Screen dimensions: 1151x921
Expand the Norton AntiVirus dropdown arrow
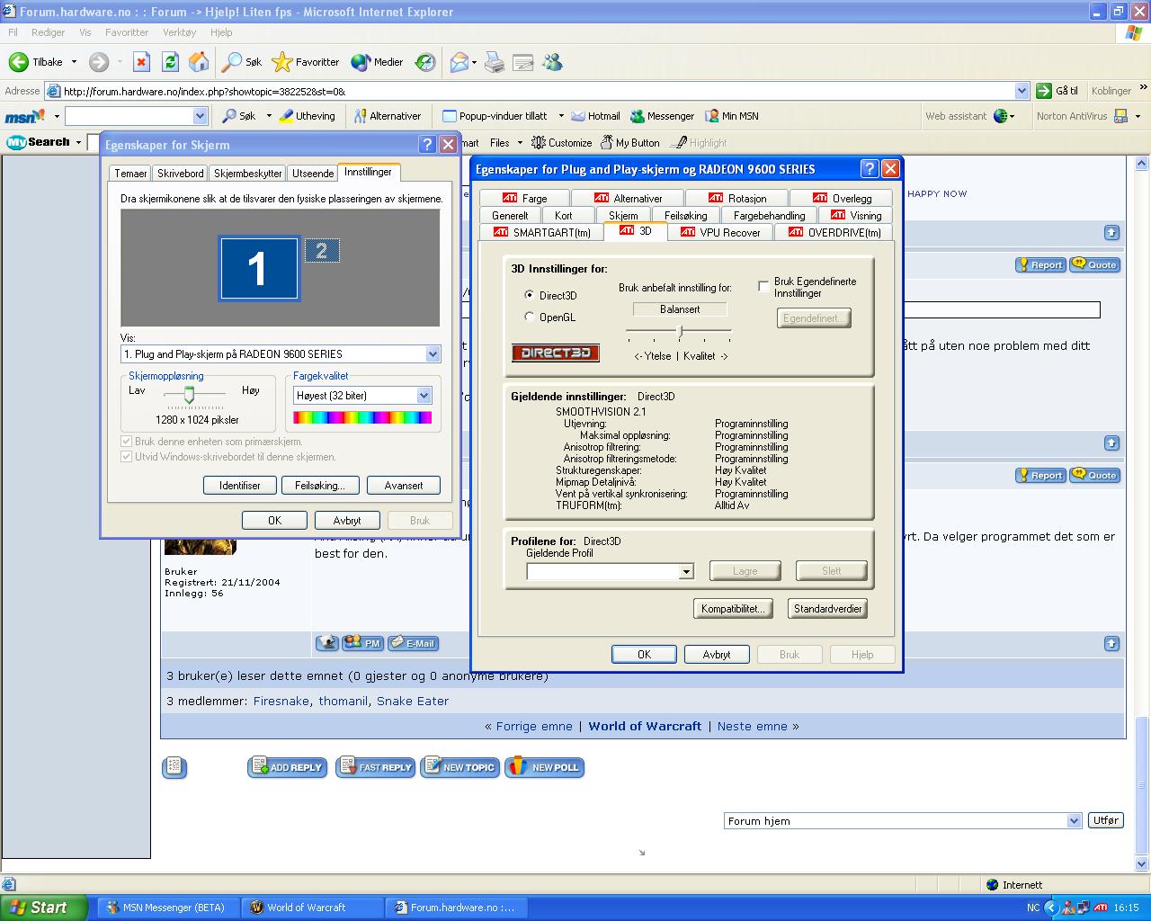click(1138, 116)
